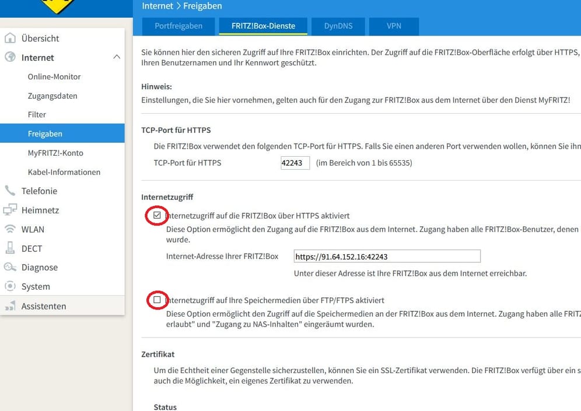Select the Assistenten wizard icon
Screen dimensions: 581x411
click(12, 305)
